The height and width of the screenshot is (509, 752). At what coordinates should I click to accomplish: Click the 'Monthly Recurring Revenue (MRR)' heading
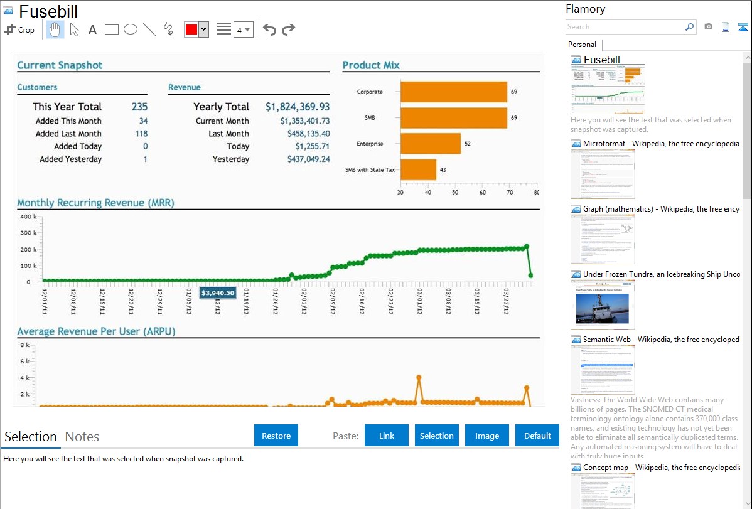[x=95, y=203]
